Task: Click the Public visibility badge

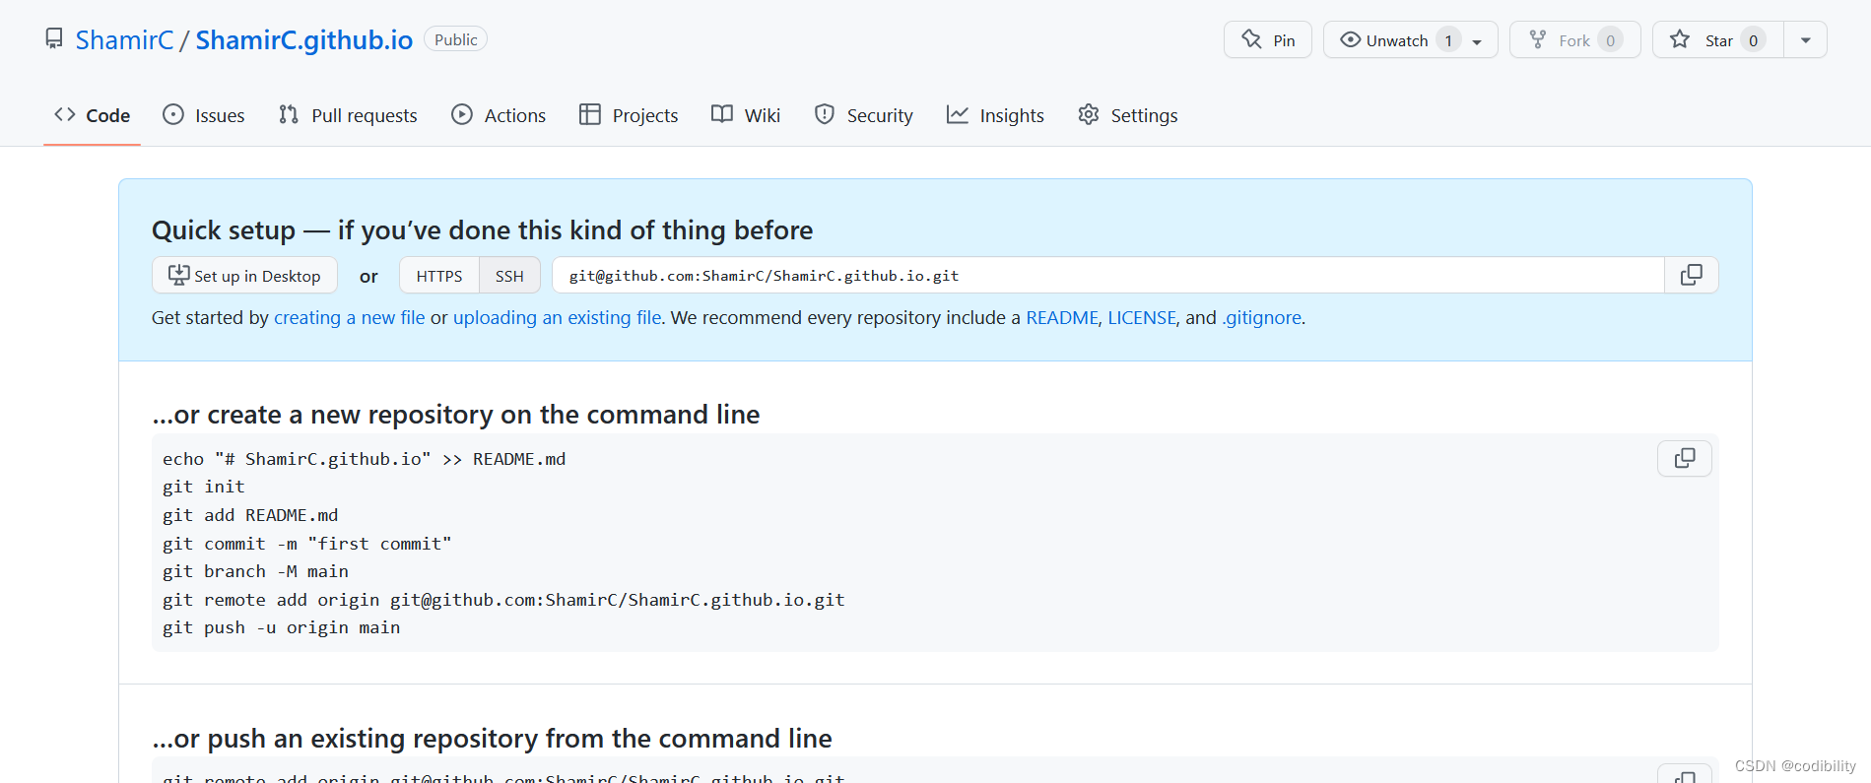Action: [x=455, y=39]
